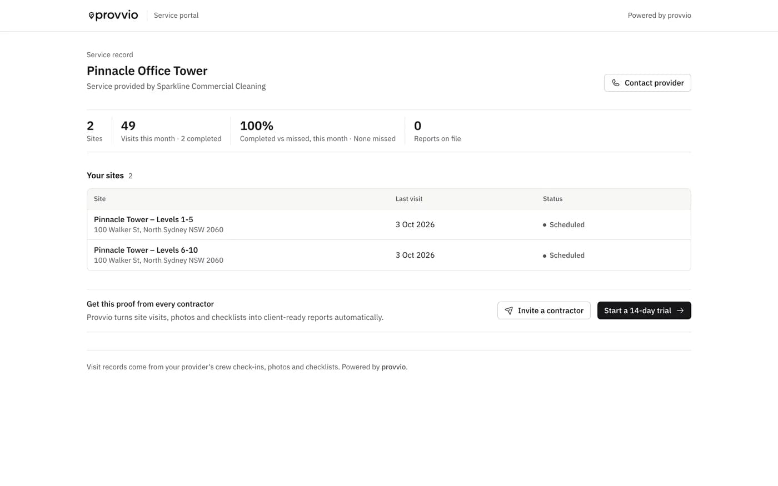The width and height of the screenshot is (778, 486).
Task: Click 'Service provided by Sparkline Commercial Cleaning'
Action: tap(176, 86)
